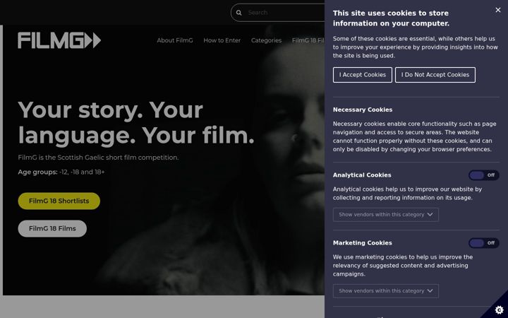Viewport: 508px width, 318px height.
Task: Open the About FilmG menu item
Action: 175,40
